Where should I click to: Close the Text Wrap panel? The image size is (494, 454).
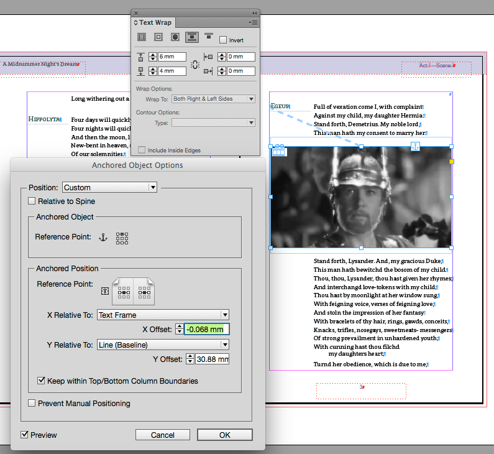point(136,13)
